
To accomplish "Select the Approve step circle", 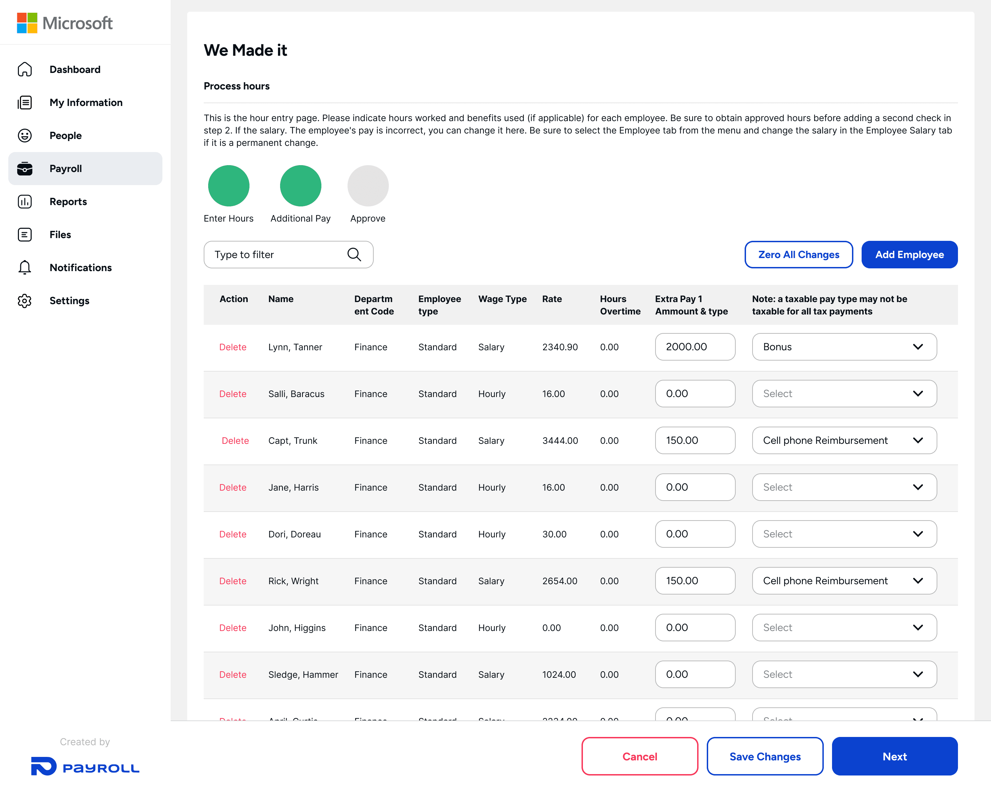I will (x=368, y=186).
